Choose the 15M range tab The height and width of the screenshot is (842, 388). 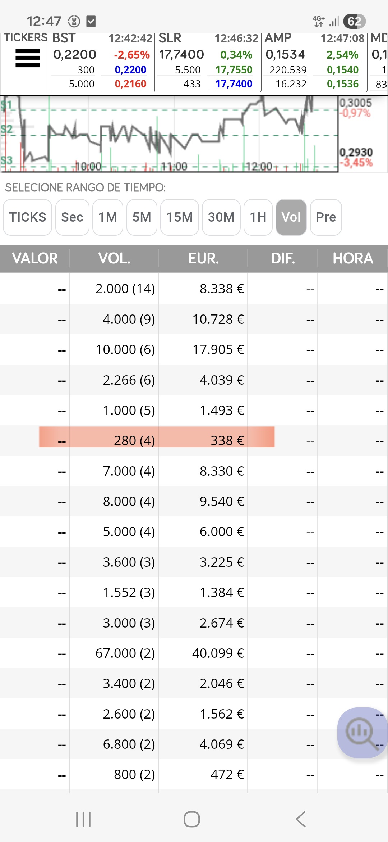(179, 217)
